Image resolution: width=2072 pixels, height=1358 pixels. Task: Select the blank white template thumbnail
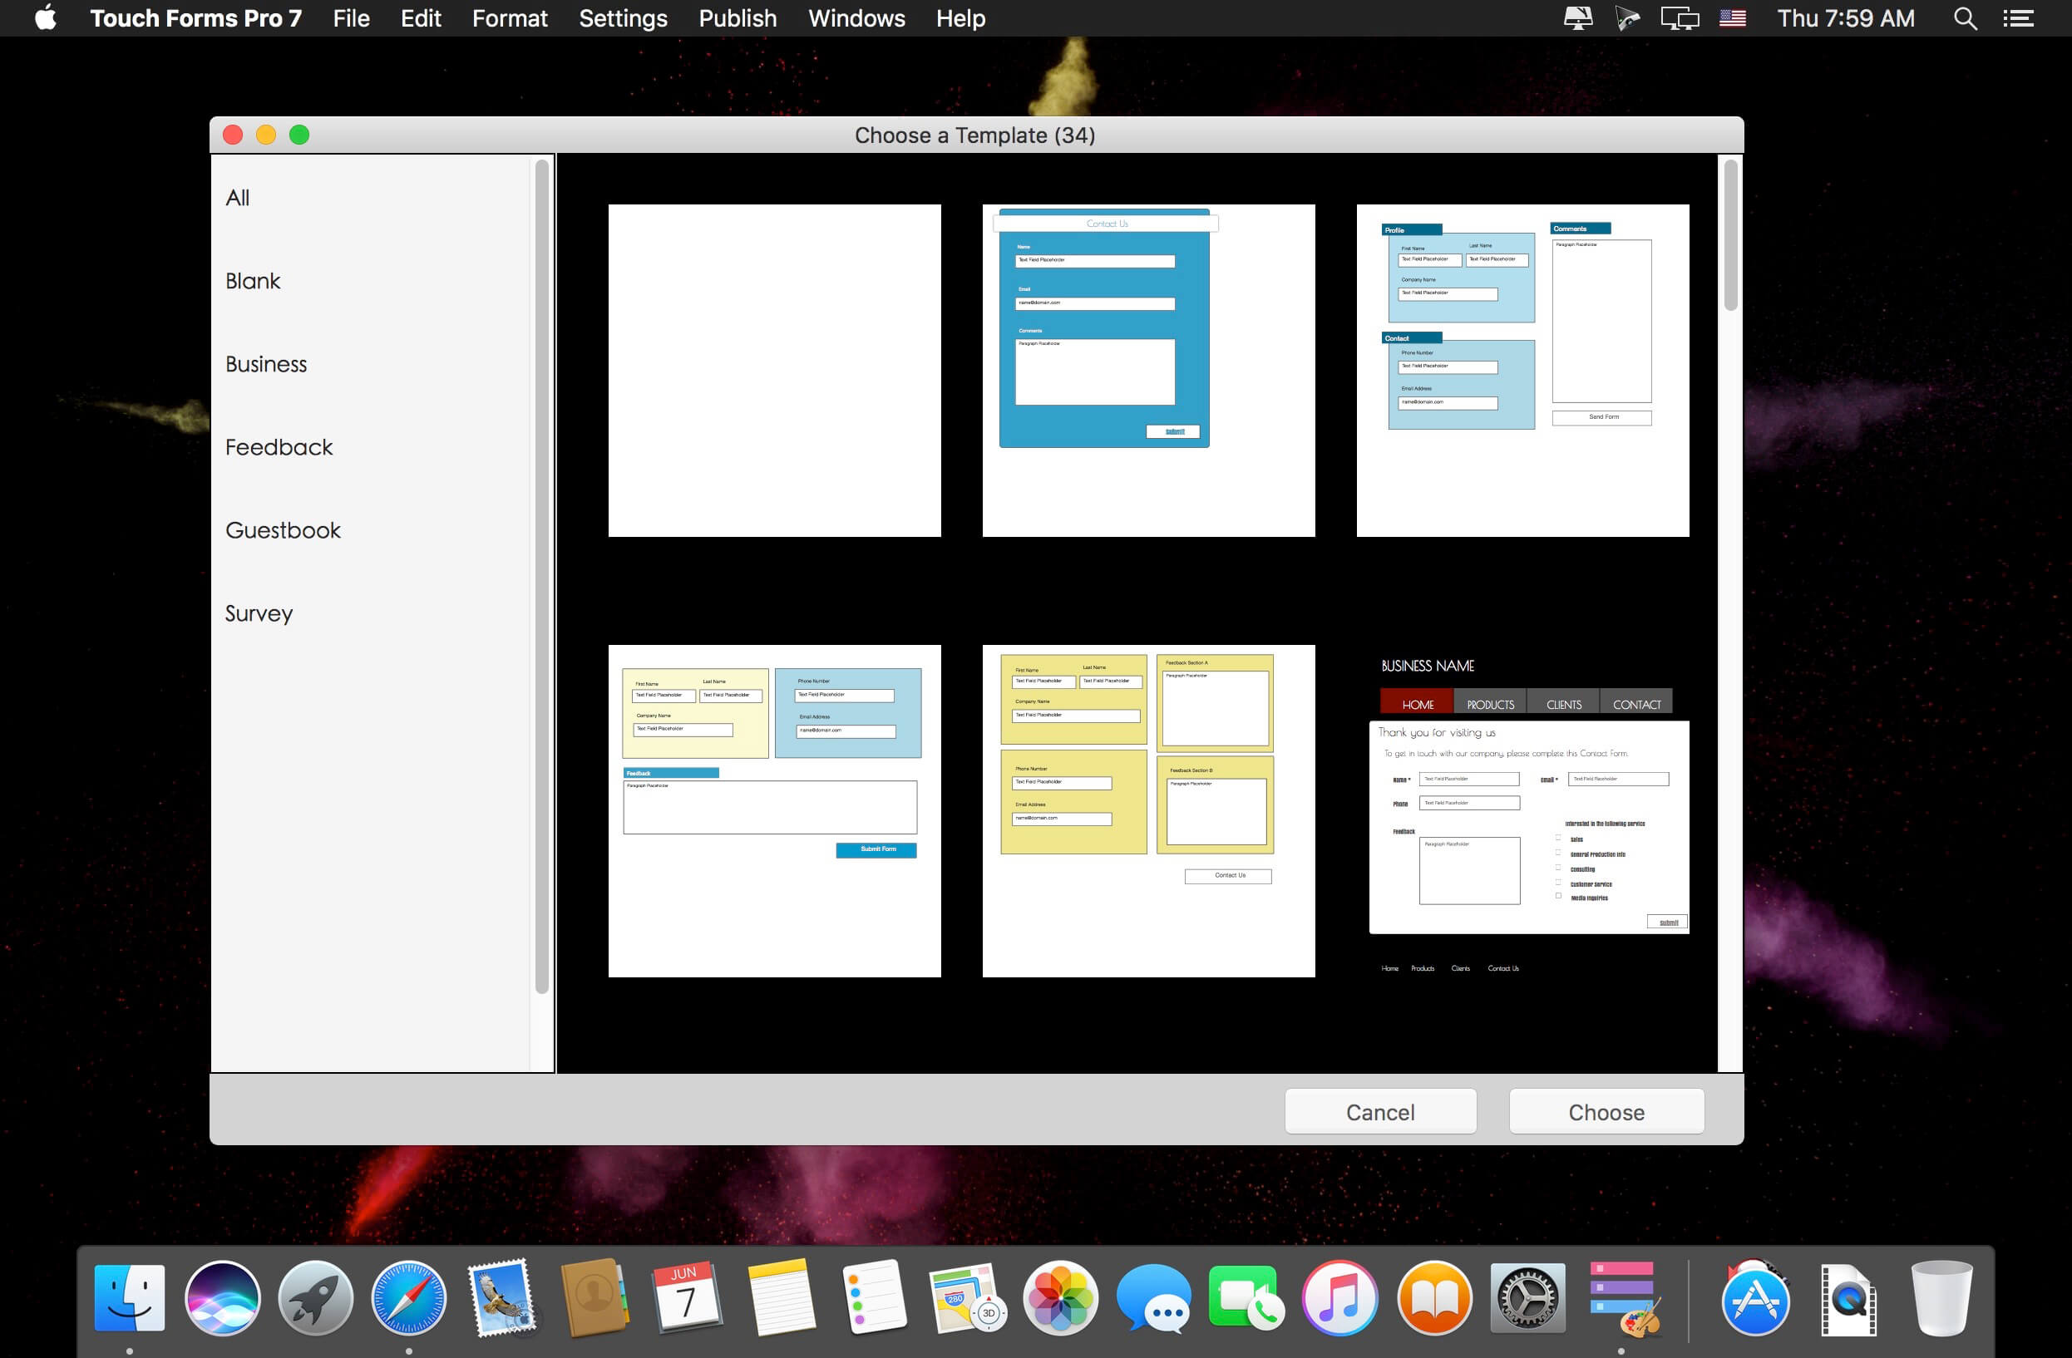pyautogui.click(x=773, y=369)
